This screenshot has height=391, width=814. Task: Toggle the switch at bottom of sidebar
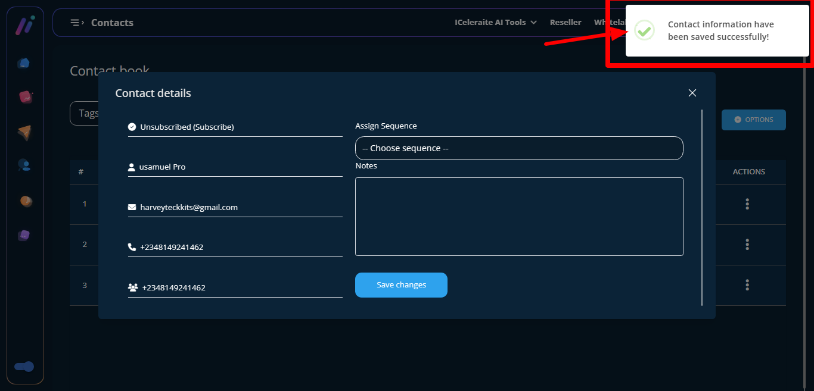[x=24, y=367]
